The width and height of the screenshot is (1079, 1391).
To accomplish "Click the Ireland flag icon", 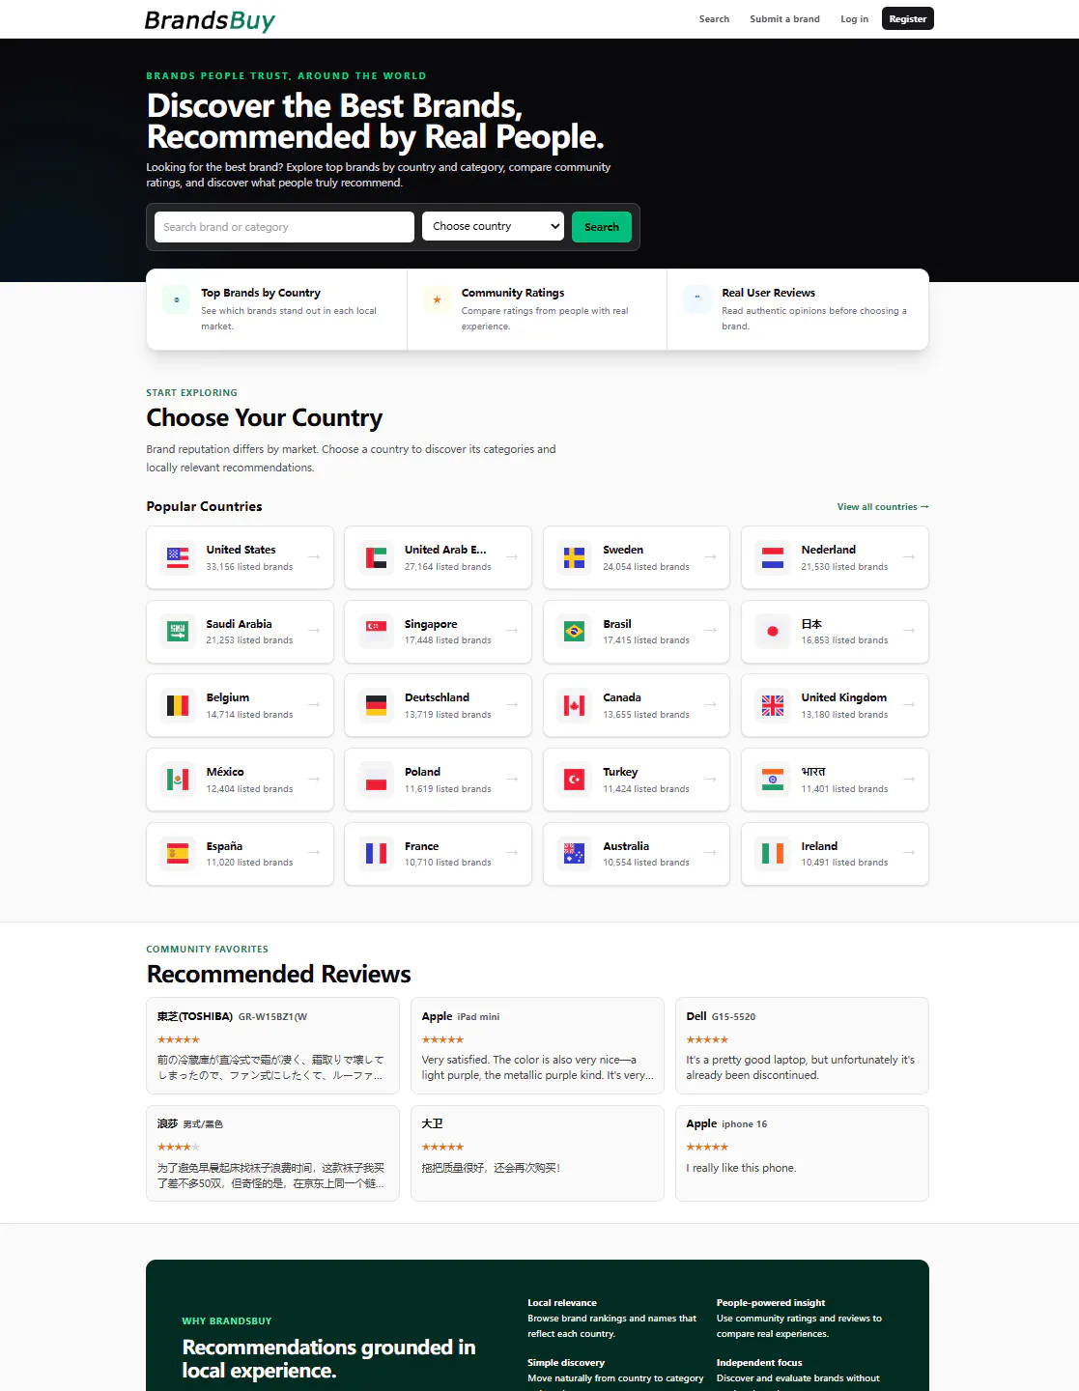I will [773, 854].
